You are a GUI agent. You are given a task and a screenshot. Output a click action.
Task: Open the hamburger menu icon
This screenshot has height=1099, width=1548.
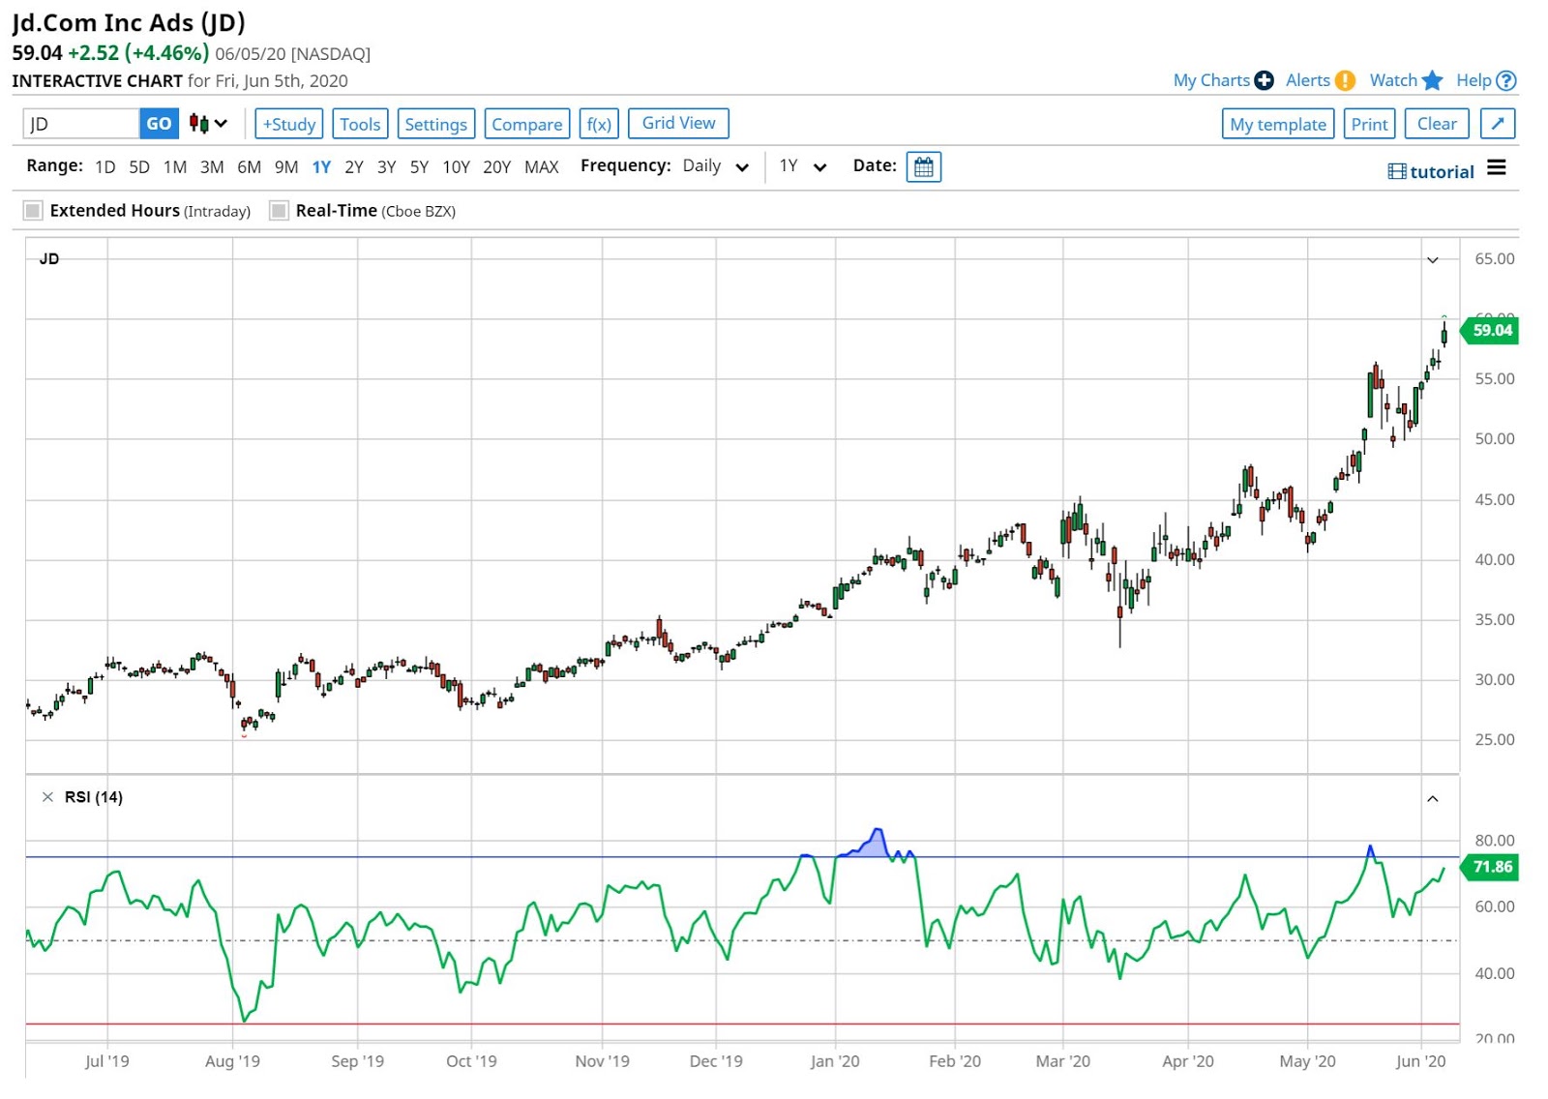pyautogui.click(x=1497, y=168)
